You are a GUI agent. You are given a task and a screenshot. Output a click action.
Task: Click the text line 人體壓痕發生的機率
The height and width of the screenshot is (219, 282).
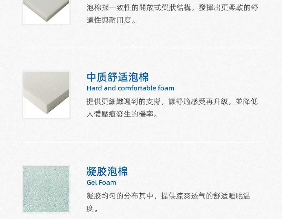(122, 114)
